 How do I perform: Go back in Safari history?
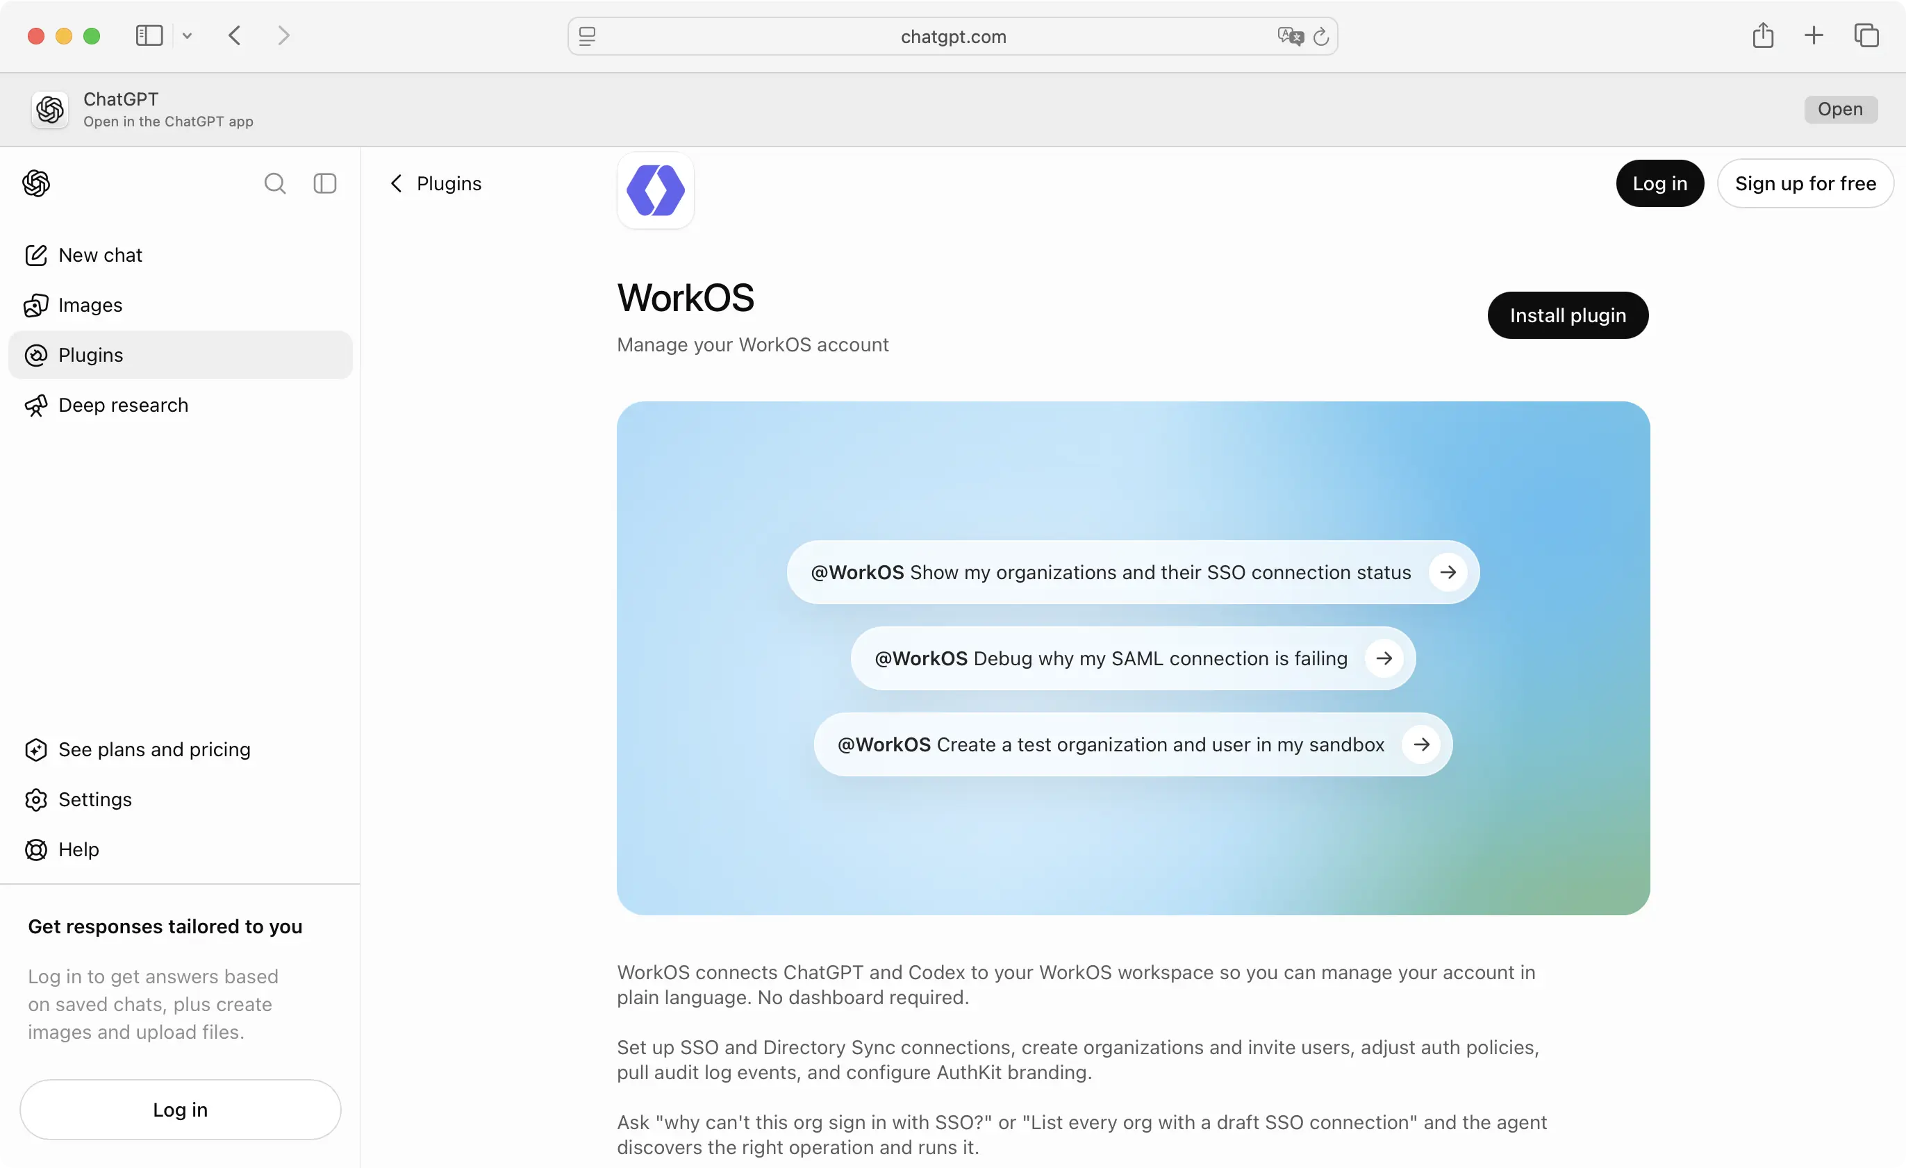point(234,35)
